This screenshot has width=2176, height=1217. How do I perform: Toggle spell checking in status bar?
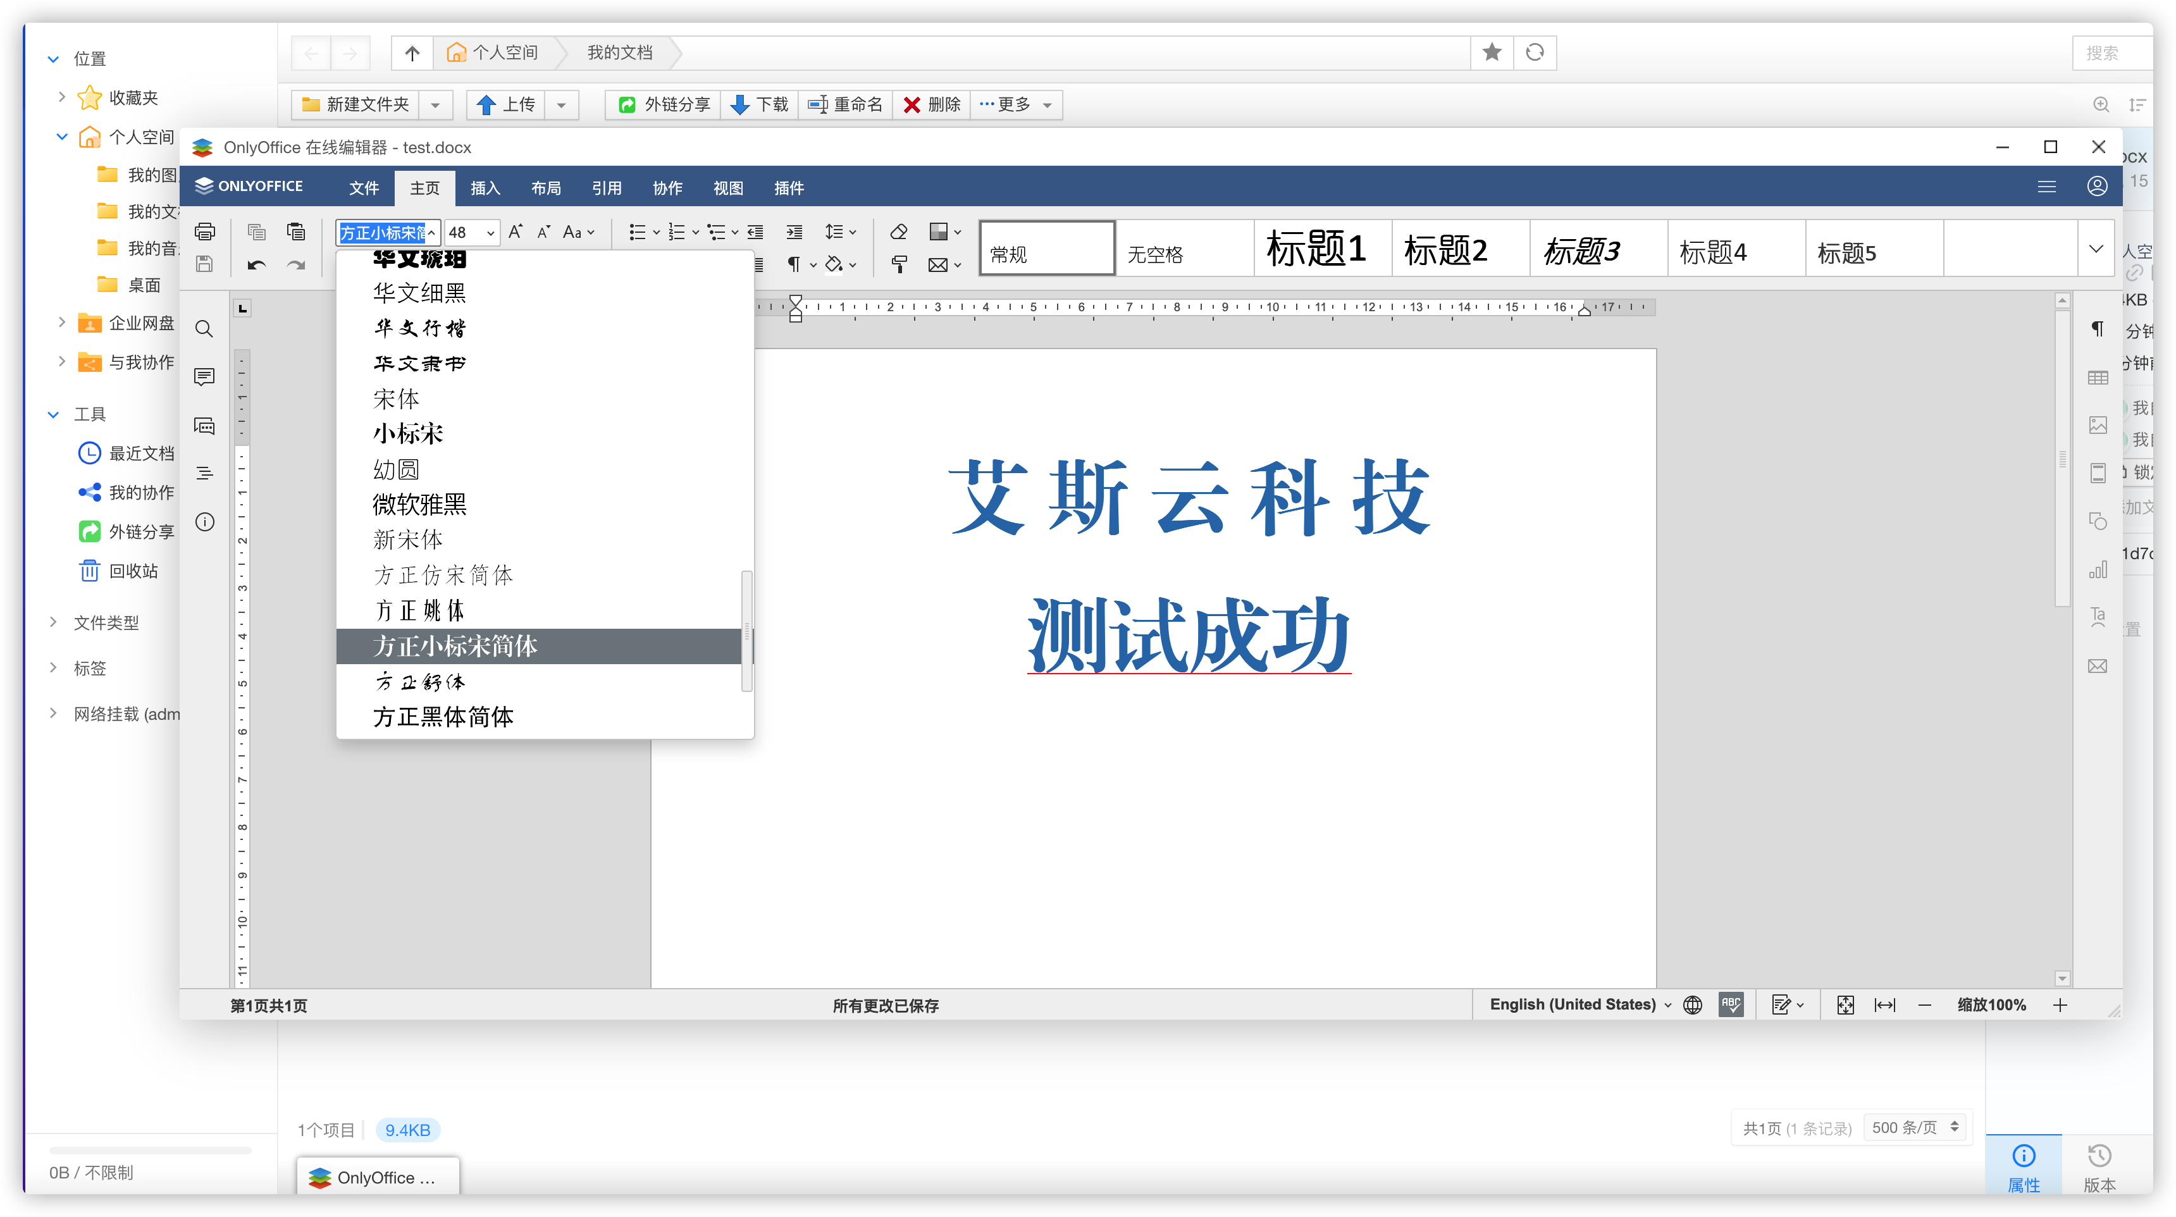pos(1731,1004)
